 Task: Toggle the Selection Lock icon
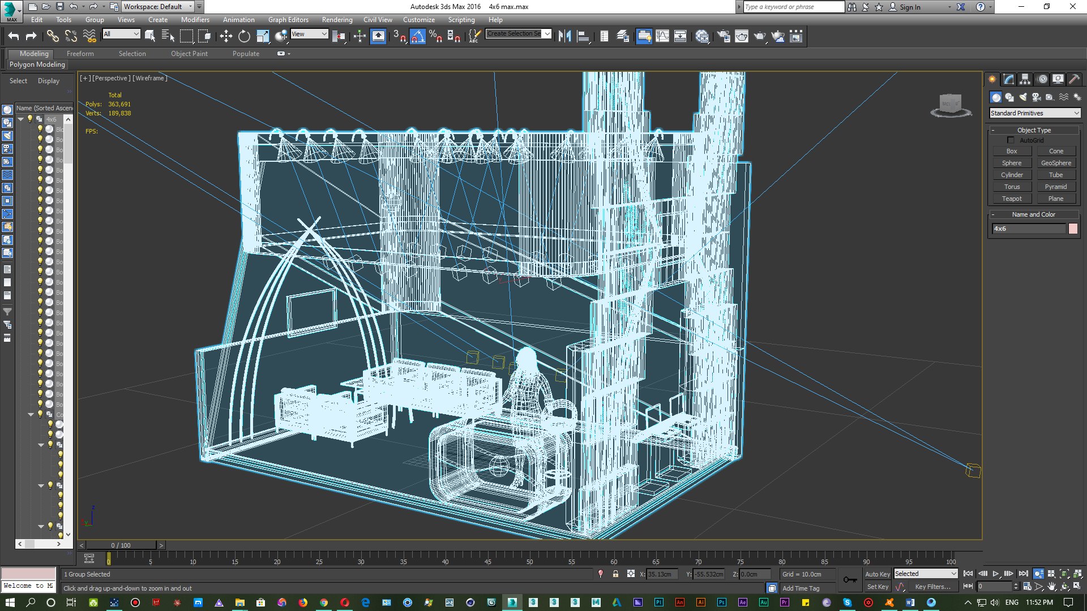click(x=615, y=574)
